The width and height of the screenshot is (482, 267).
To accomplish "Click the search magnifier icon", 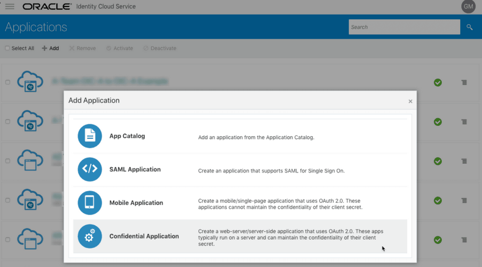I will tap(469, 27).
